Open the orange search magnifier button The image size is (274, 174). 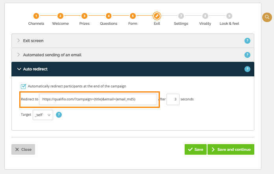tap(267, 17)
